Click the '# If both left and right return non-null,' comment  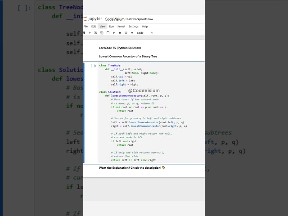[x=141, y=134]
